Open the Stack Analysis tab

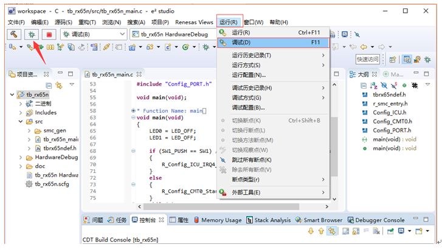[268, 220]
